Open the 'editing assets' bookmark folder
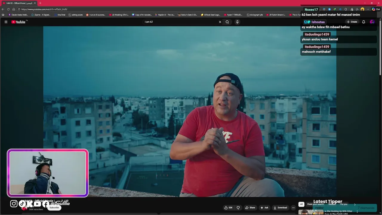The width and height of the screenshot is (382, 215). [x=76, y=15]
